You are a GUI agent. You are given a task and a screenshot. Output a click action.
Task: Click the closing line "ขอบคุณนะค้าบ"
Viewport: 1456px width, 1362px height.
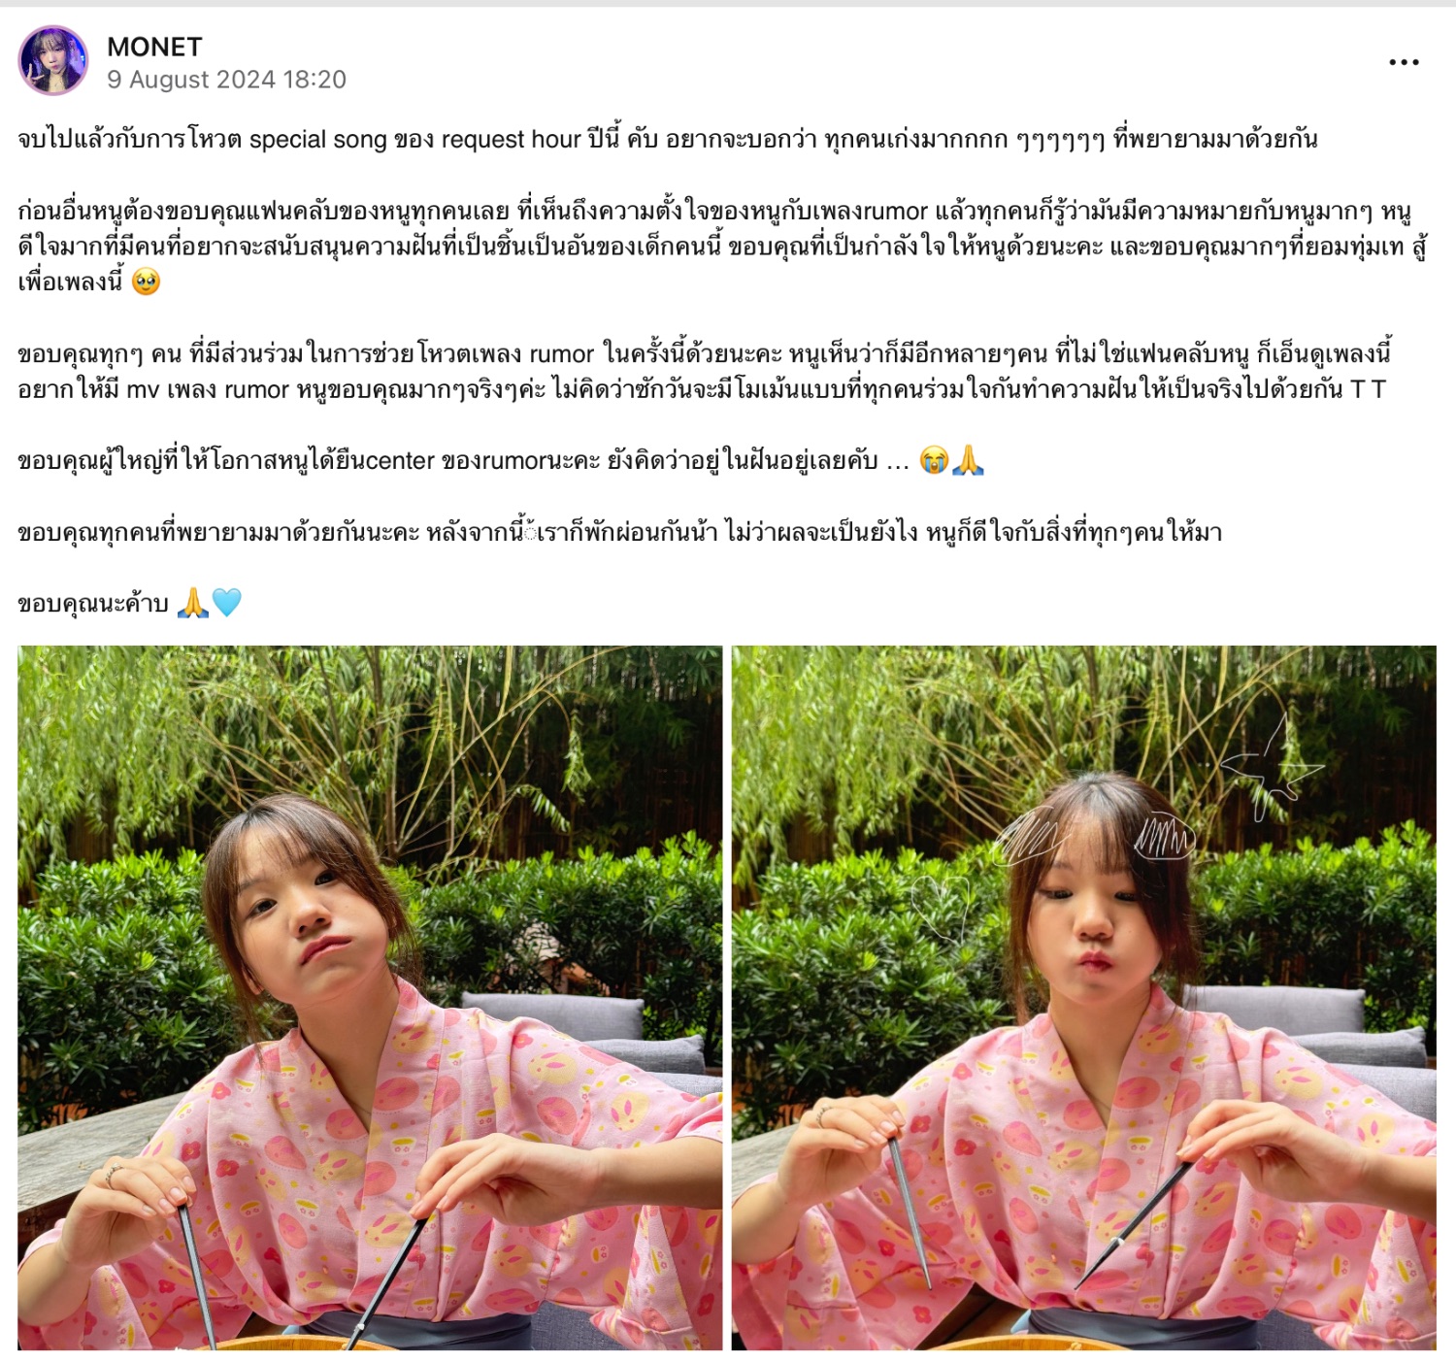click(93, 604)
